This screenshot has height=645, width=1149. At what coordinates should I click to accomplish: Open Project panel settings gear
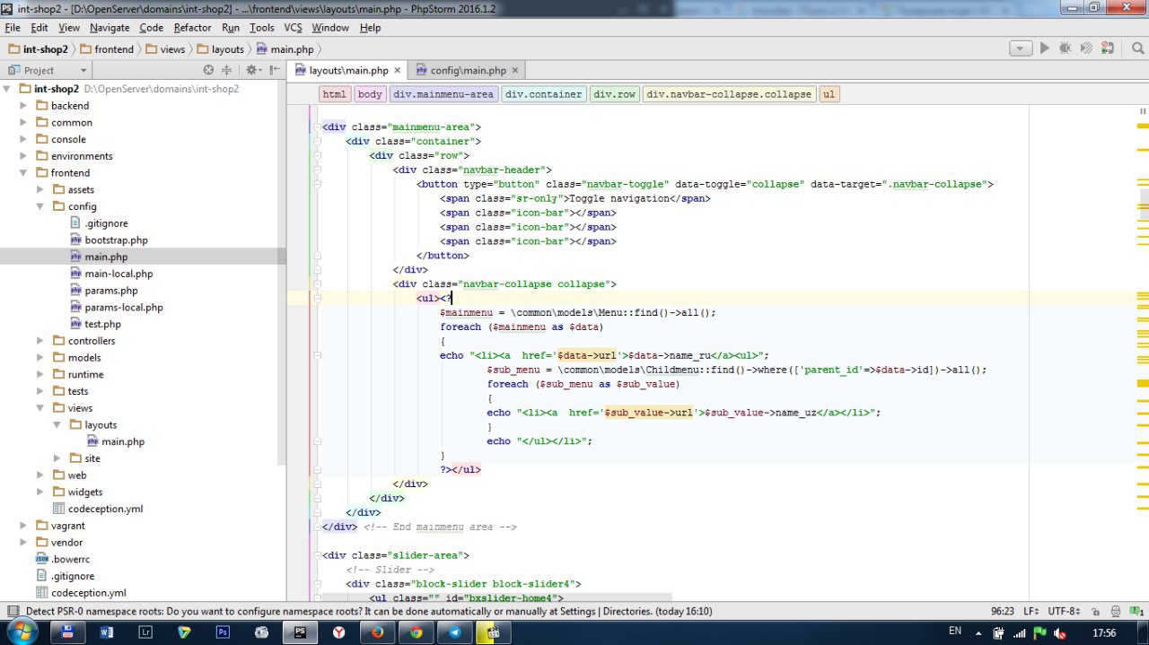tap(251, 70)
